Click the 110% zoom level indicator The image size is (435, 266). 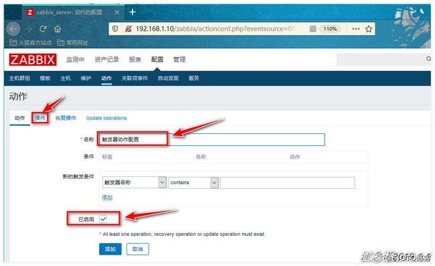tap(330, 29)
